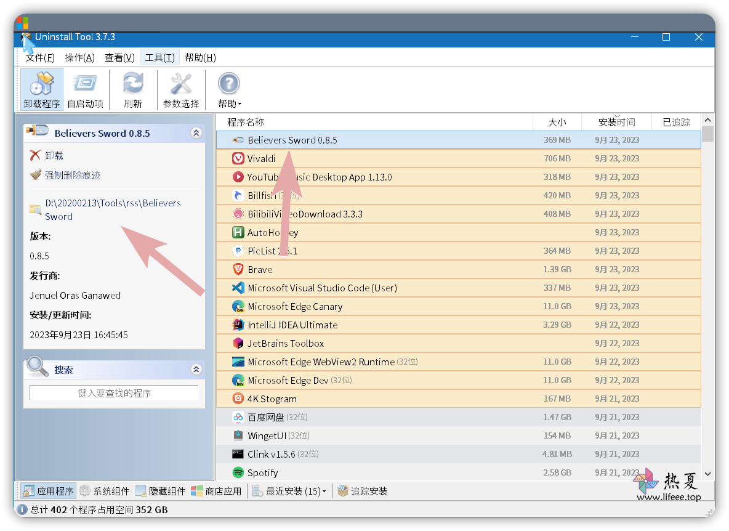This screenshot has height=531, width=729.
Task: Click the Spotify icon in the list
Action: click(238, 472)
